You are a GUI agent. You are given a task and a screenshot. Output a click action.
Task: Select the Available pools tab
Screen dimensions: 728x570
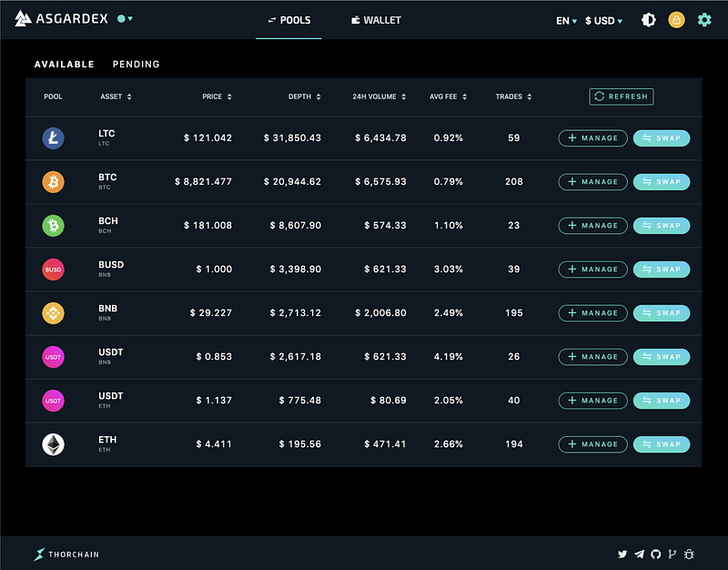point(64,64)
